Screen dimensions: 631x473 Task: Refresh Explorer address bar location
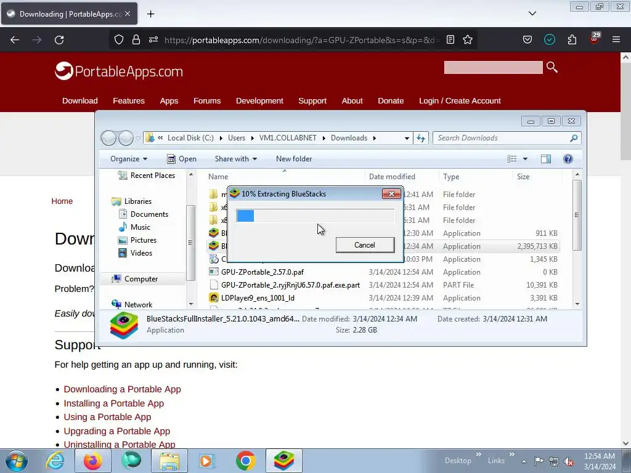421,138
